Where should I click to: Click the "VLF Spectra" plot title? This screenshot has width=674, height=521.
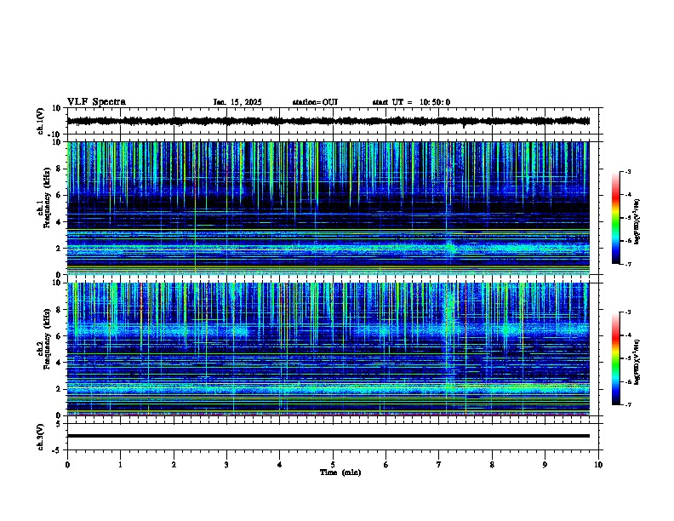tap(96, 102)
